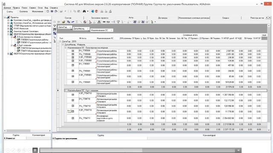Expand the КЧ-К Иванский tree node

tap(8, 28)
